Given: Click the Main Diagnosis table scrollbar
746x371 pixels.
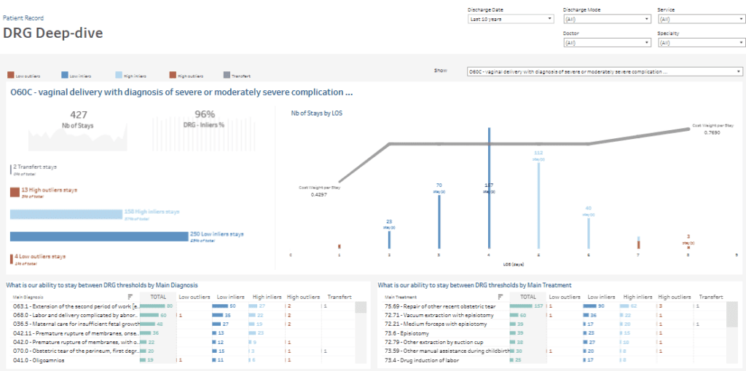Looking at the screenshot, I should pyautogui.click(x=361, y=307).
